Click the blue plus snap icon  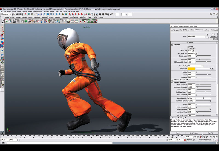pyautogui.click(x=39, y=14)
